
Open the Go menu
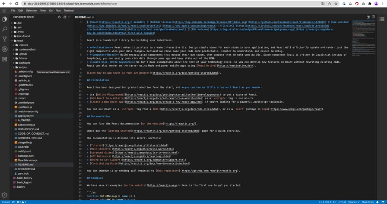pos(51,11)
